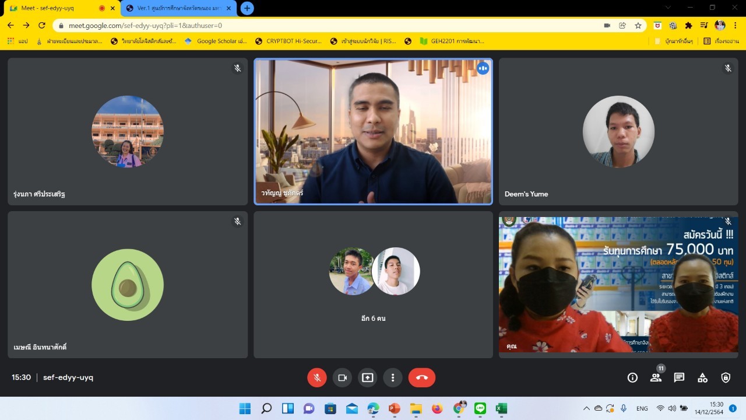Screen dimensions: 746x420
Task: Open the Chrome Extensions puzzle icon
Action: (x=688, y=26)
